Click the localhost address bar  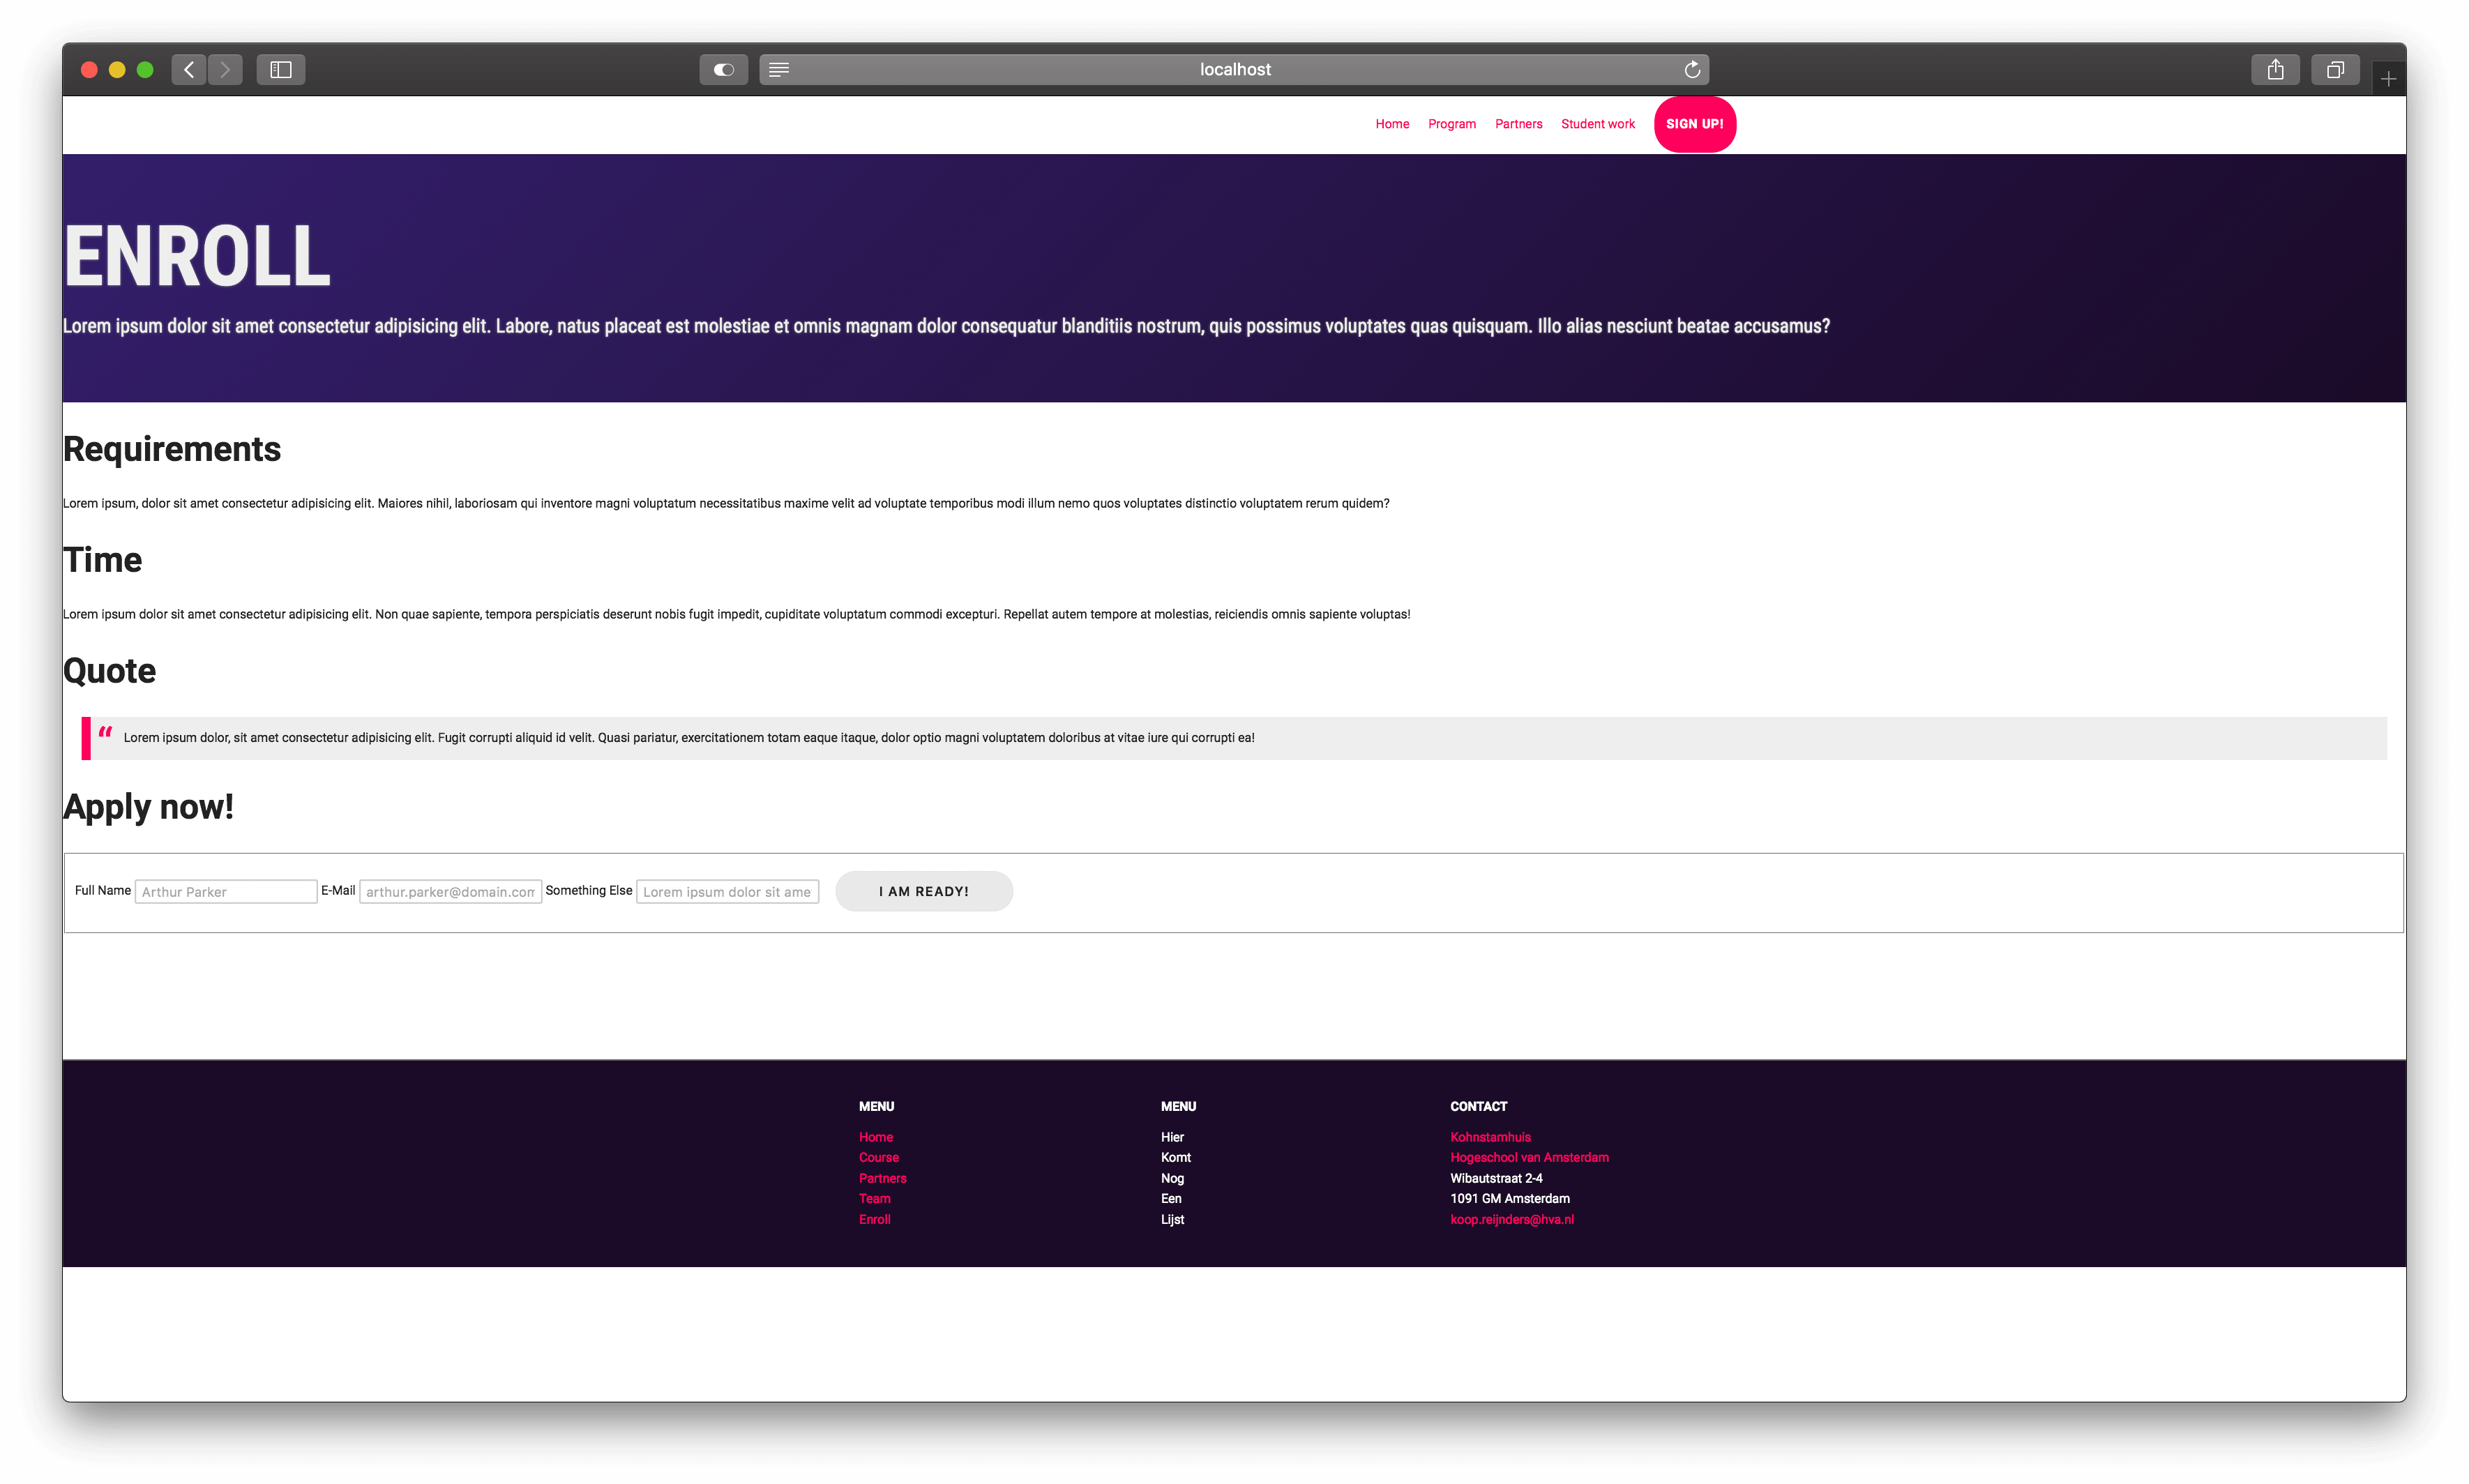pos(1234,69)
